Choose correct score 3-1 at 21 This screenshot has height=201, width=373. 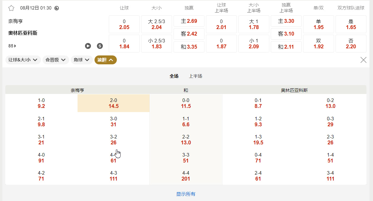tap(41, 140)
